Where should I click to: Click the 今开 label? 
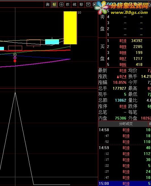pos(133,82)
